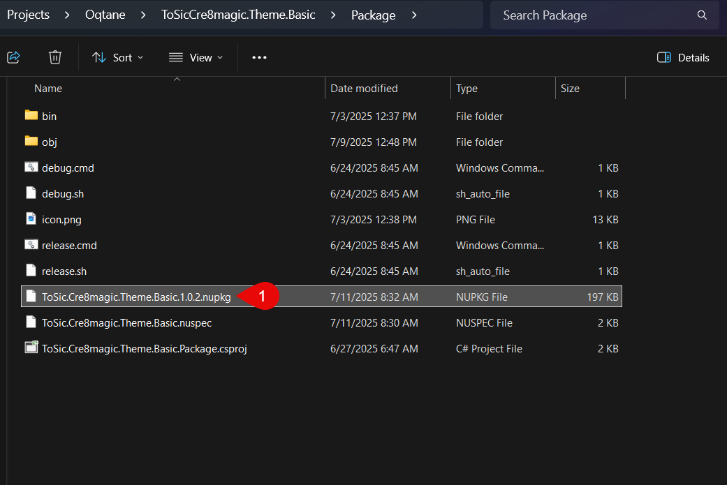Click the NUPKG File type cell

coord(481,297)
